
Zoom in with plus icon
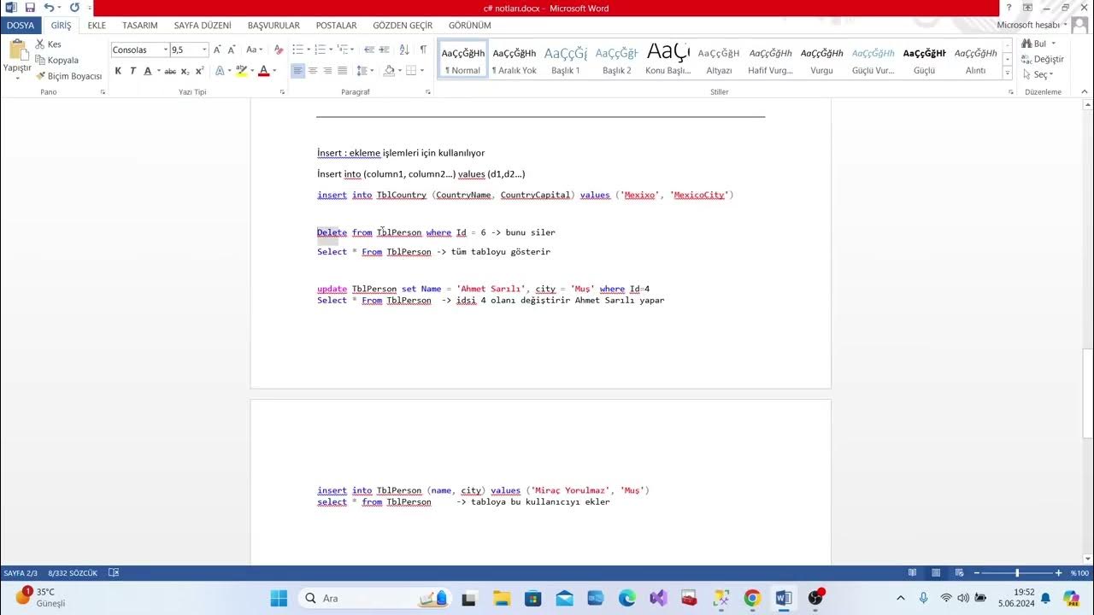(1059, 573)
